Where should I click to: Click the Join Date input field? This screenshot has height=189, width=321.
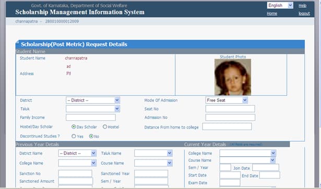click(266, 167)
